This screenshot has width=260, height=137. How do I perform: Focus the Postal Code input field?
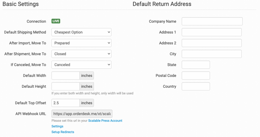[x=196, y=76]
